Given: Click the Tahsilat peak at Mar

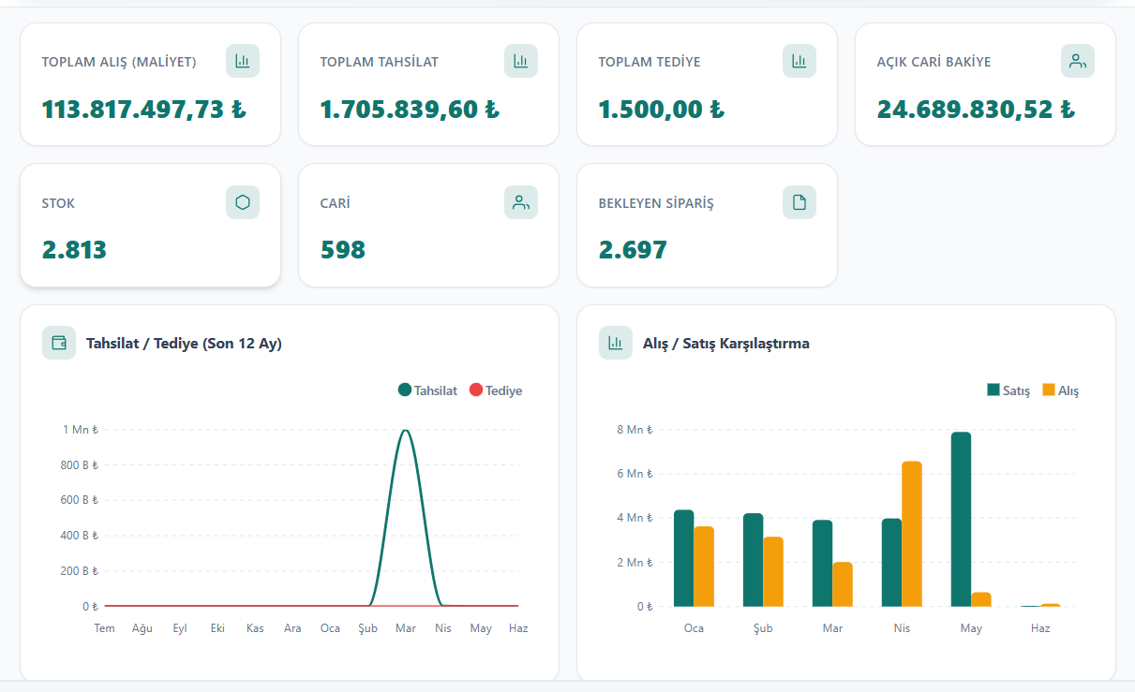Looking at the screenshot, I should click(x=405, y=432).
